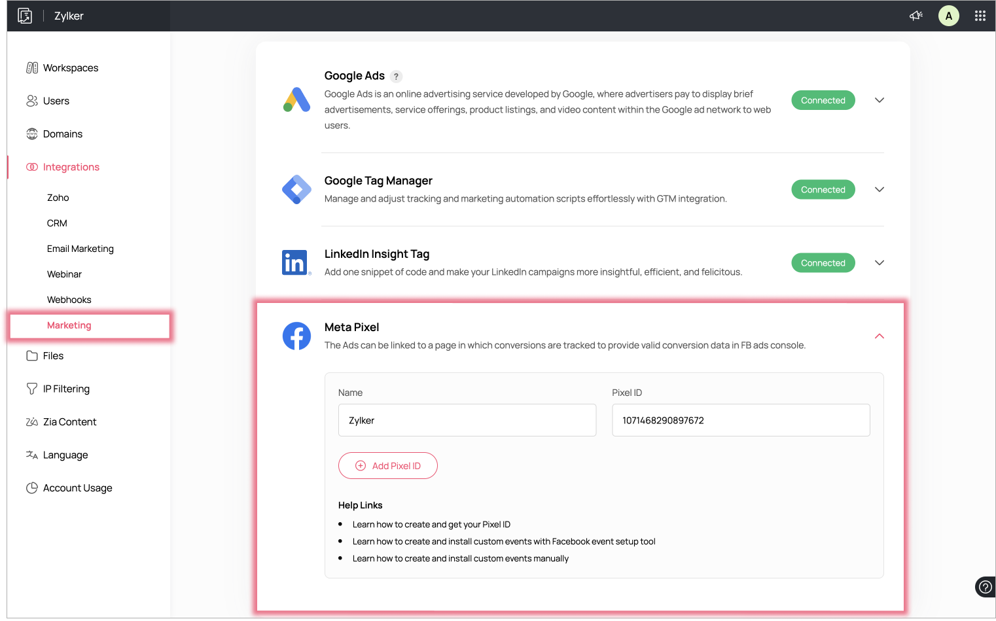Viewport: 996px width, 621px height.
Task: Open the help bubble icon
Action: (985, 587)
